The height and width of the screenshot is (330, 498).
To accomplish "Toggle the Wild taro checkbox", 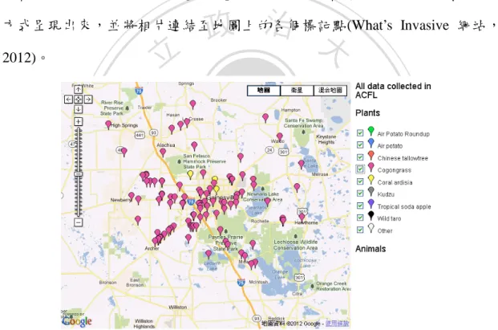I will coord(360,218).
